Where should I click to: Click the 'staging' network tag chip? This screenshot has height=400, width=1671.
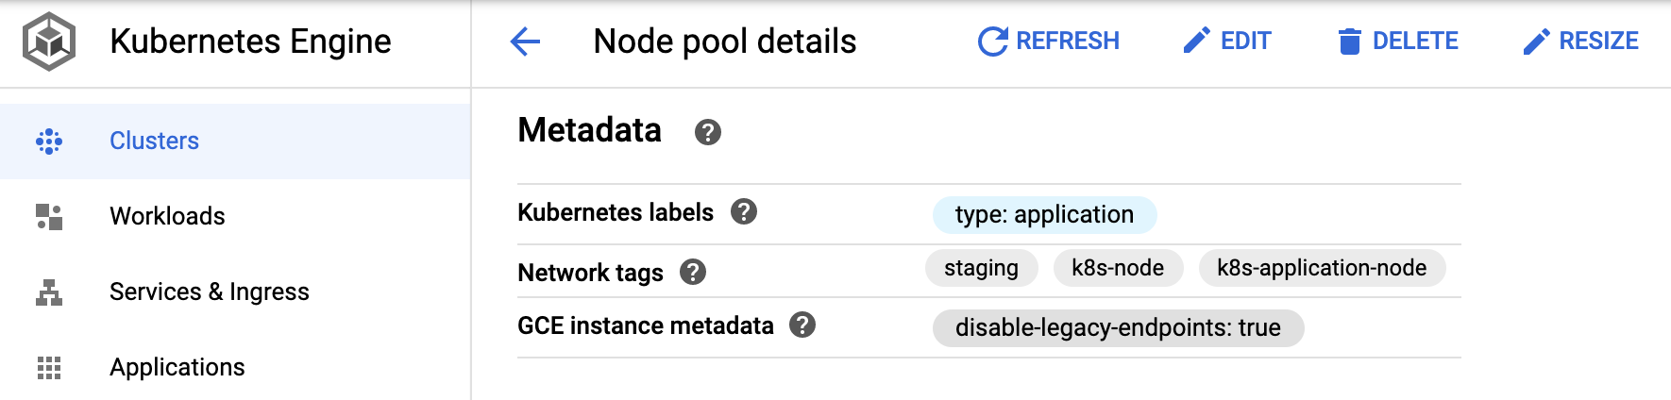[x=981, y=268]
